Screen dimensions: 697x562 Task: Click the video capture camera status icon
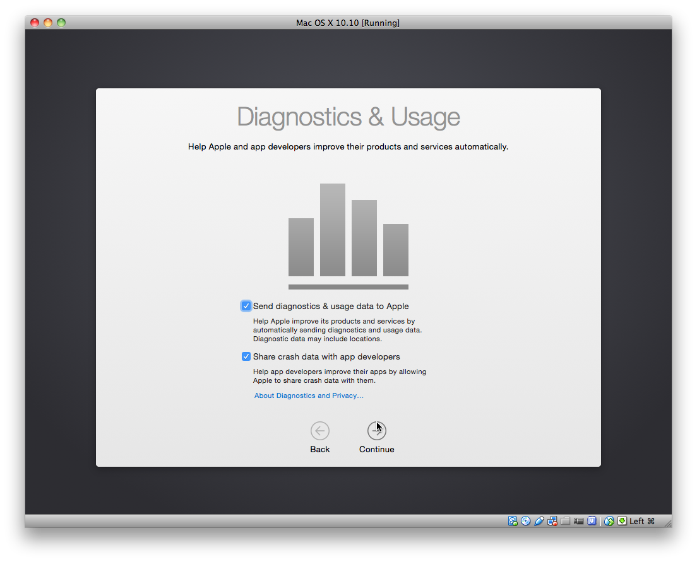[x=578, y=520]
